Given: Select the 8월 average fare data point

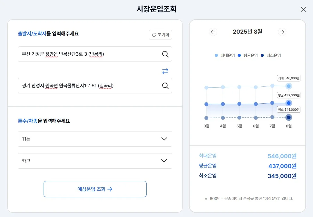Looking at the screenshot, I should click(x=289, y=103).
